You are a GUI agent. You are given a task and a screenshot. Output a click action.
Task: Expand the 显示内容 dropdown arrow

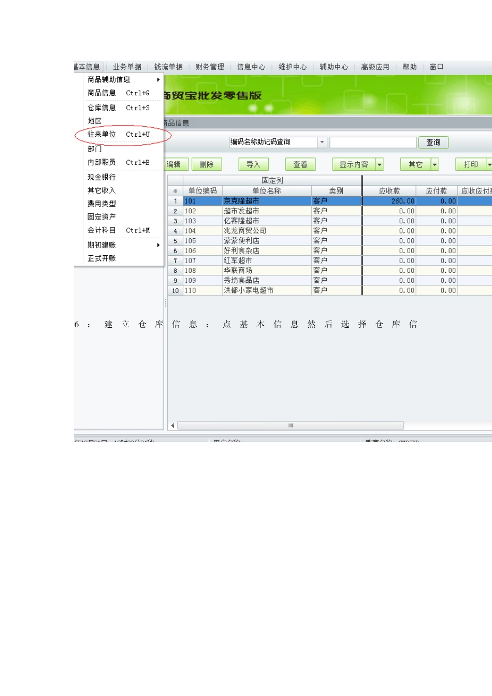click(380, 164)
